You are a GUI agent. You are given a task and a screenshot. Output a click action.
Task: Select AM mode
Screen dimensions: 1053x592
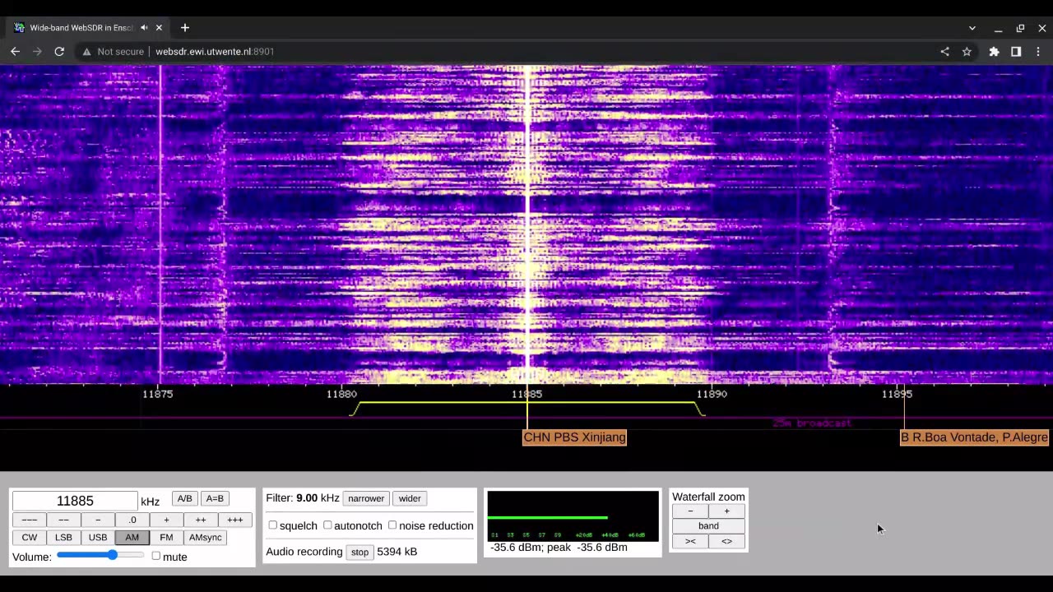(132, 537)
